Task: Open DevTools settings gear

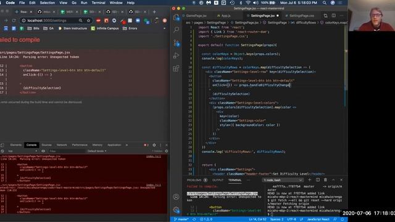Action: (x=154, y=145)
